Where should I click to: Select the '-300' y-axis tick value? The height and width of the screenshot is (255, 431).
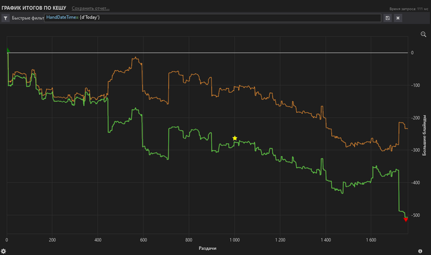(416, 150)
